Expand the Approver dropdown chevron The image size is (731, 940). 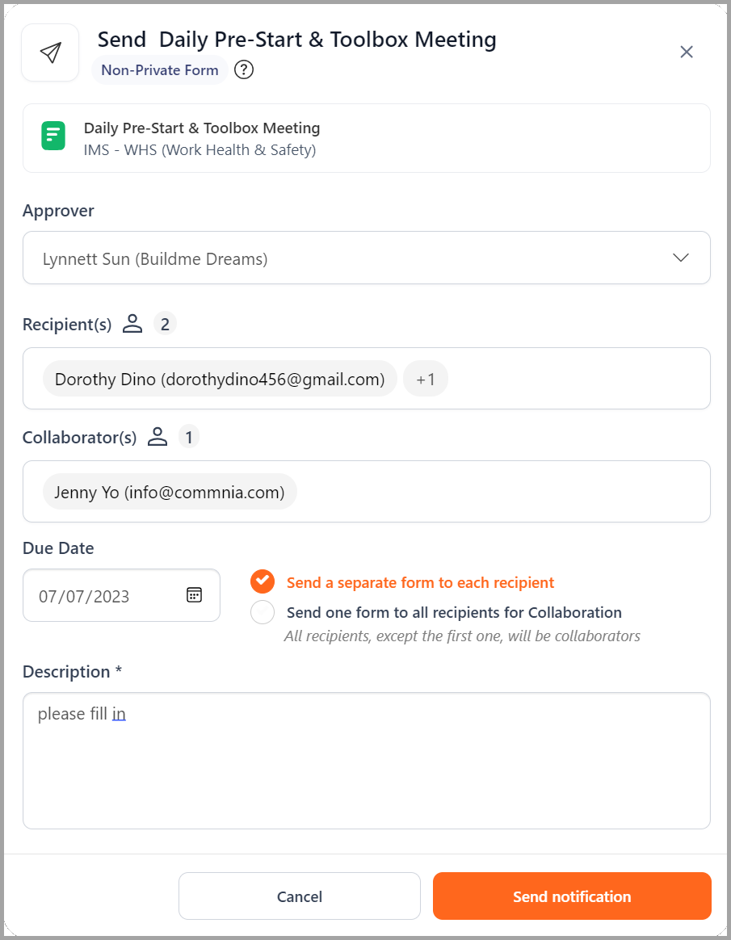pos(681,258)
